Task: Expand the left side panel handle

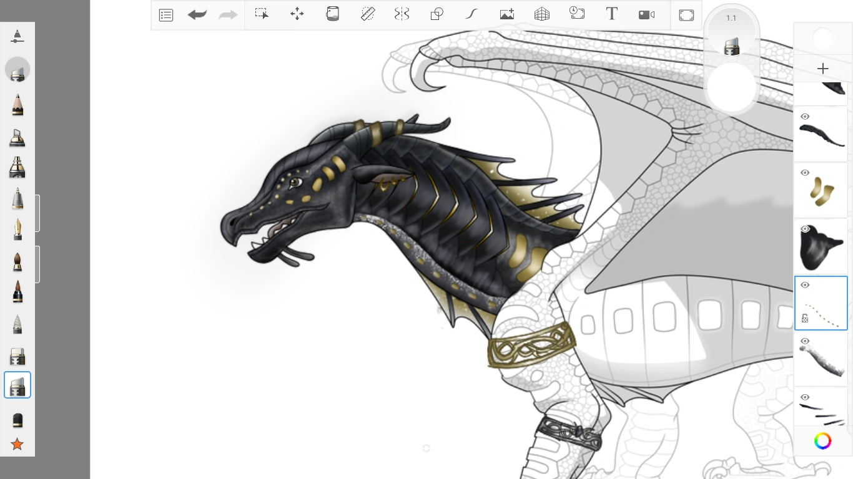Action: (39, 213)
